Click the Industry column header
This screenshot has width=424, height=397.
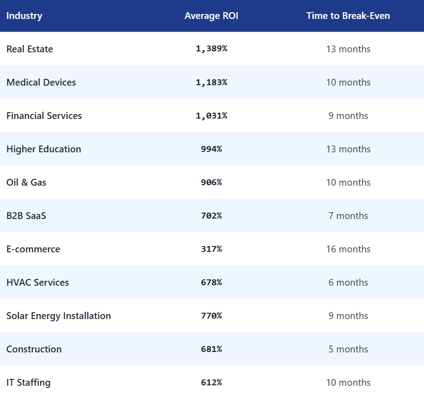(24, 16)
